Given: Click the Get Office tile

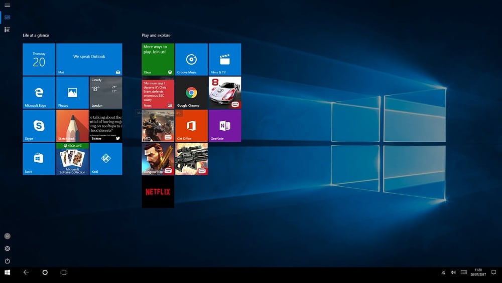Looking at the screenshot, I should (191, 126).
